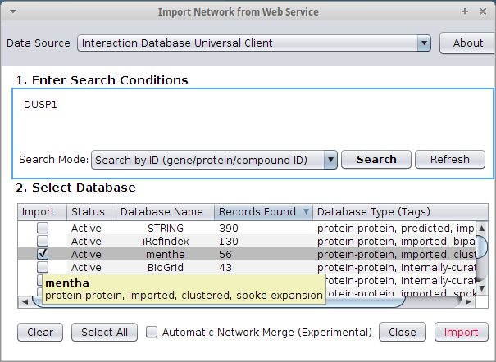The height and width of the screenshot is (362, 496).
Task: Sort by Database Type (Tags) header
Action: (400, 212)
